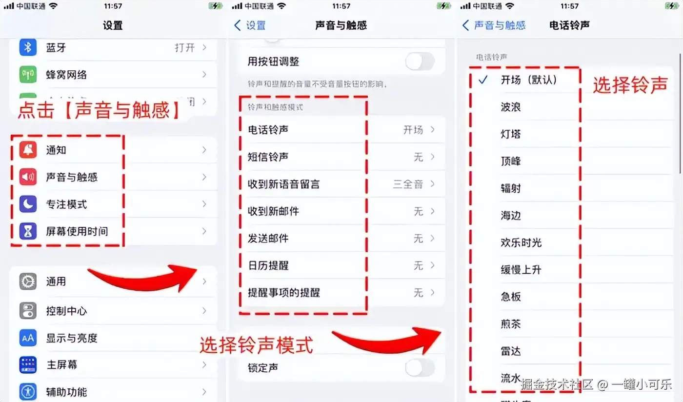
Task: Tap the Sounds & Haptics speaker icon
Action: pos(28,177)
